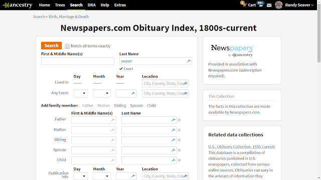The width and height of the screenshot is (321, 180).
Task: Open the shopping cart icon
Action: click(x=245, y=5)
